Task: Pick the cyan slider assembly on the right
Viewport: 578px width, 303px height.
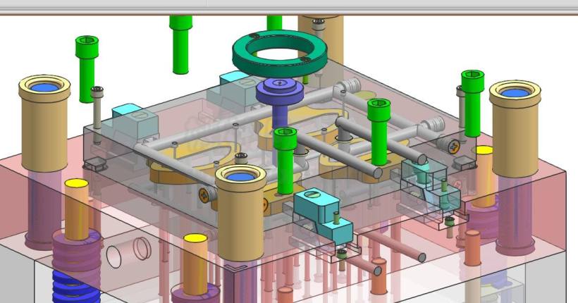Action: (x=431, y=185)
